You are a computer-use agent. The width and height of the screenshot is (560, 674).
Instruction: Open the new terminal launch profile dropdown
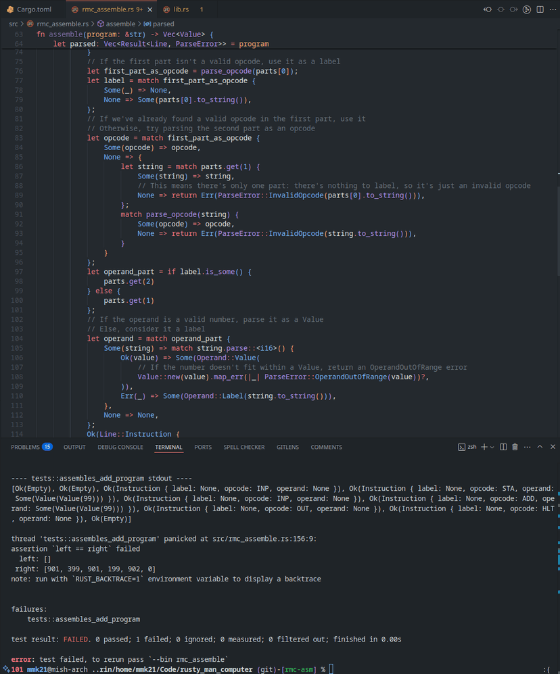492,447
